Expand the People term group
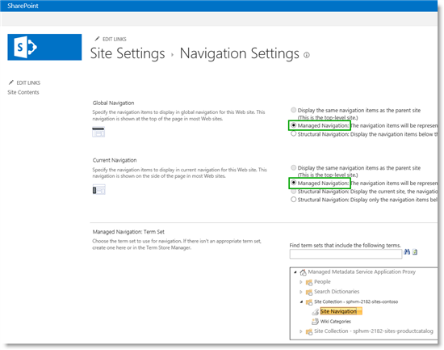Screen dimensions: 444x350 point(301,282)
